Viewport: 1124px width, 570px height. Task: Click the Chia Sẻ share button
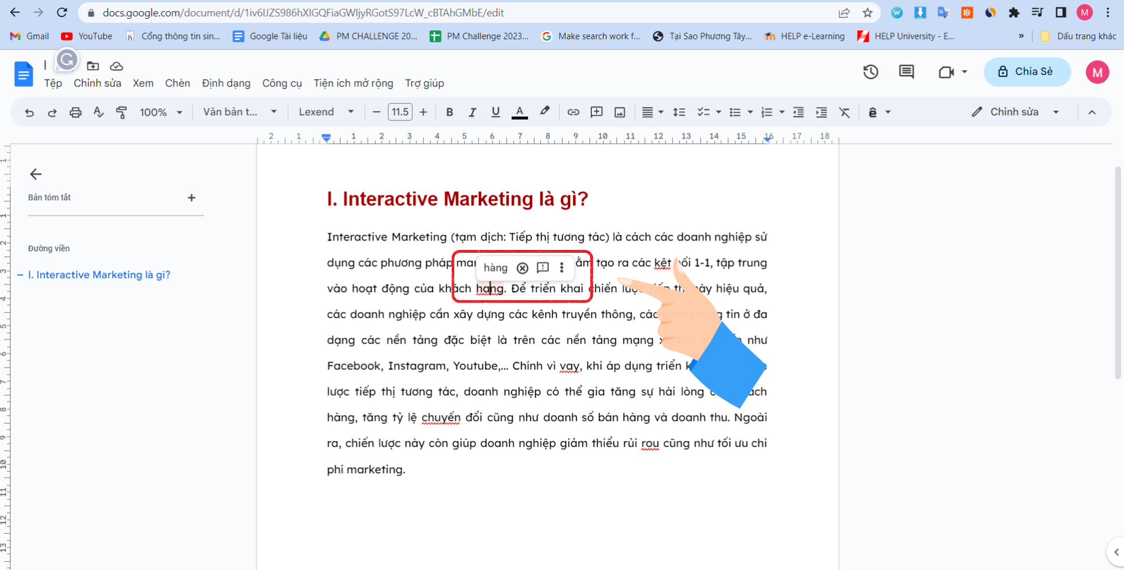tap(1027, 72)
